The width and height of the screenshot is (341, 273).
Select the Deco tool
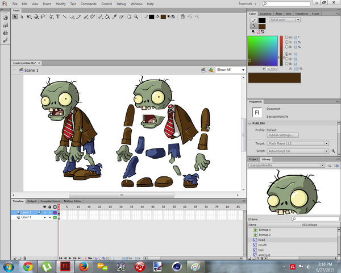[x=93, y=16]
